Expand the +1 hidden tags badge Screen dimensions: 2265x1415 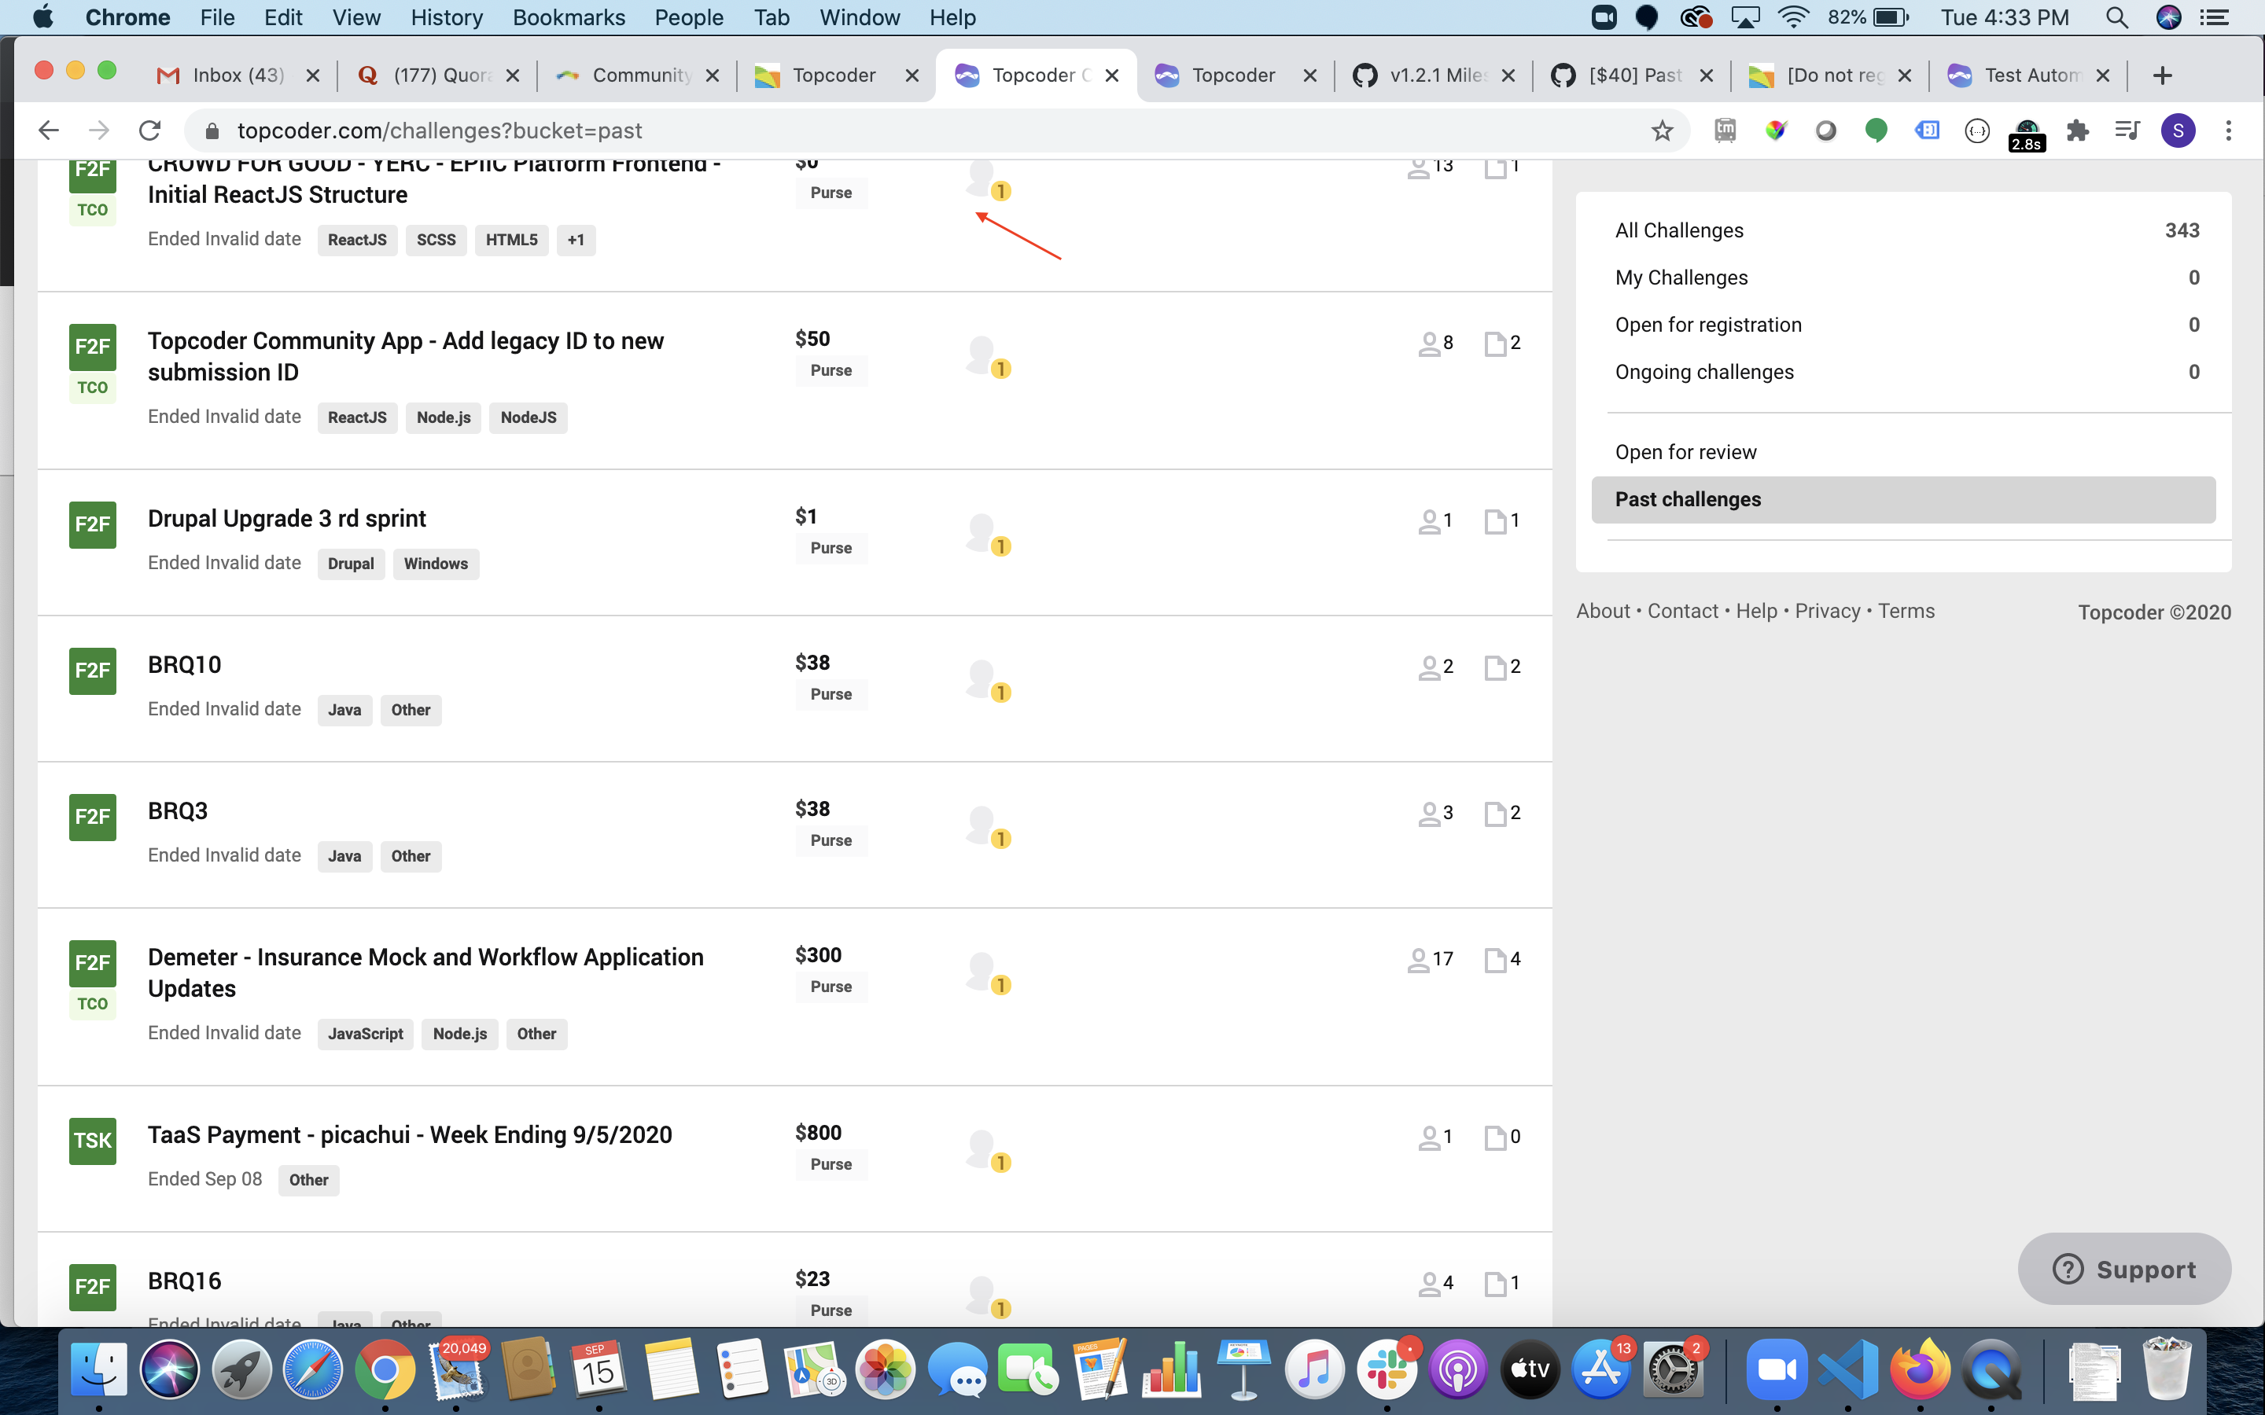576,241
